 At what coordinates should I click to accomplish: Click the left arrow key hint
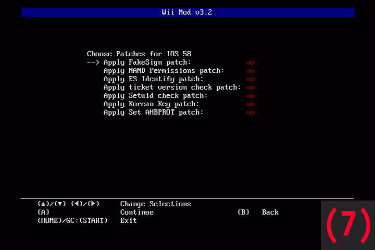77,204
